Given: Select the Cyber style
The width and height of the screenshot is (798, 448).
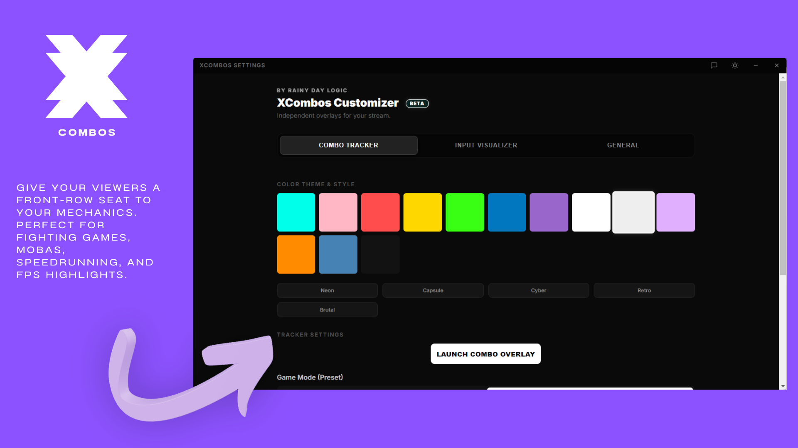Looking at the screenshot, I should 539,290.
